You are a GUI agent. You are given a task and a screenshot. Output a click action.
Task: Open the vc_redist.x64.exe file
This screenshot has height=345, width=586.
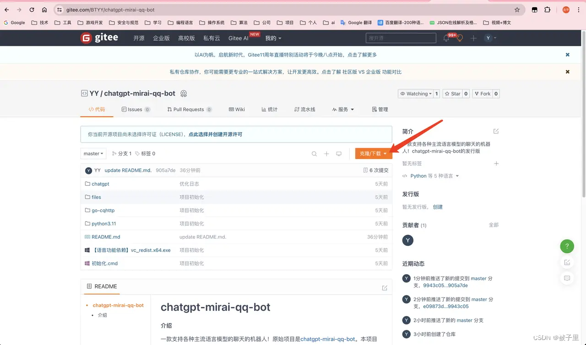131,250
